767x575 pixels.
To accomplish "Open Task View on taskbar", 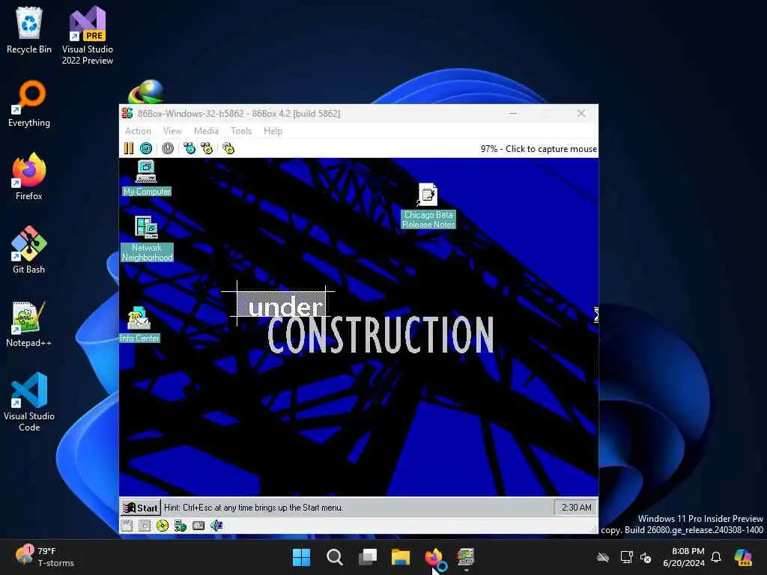I will 367,557.
